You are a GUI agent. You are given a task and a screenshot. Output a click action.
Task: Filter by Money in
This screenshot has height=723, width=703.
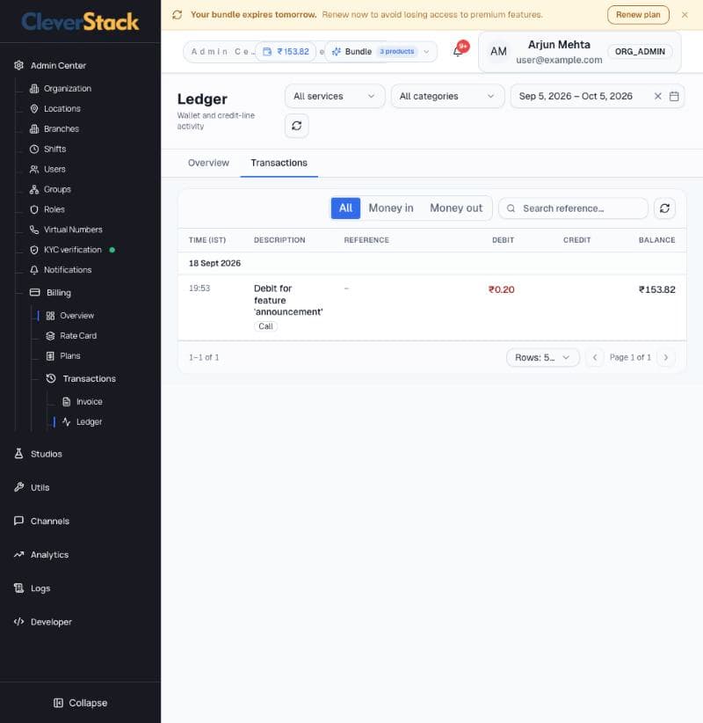[x=391, y=208]
